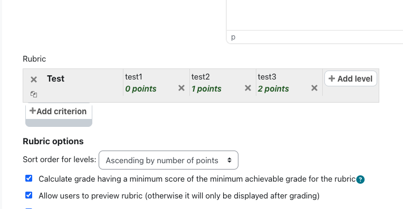The width and height of the screenshot is (403, 209).
Task: Click the description editor text area
Action: [314, 15]
